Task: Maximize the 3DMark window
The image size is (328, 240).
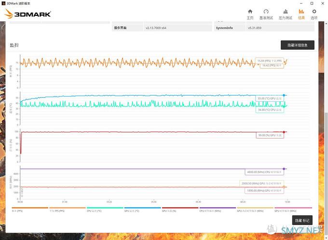Action: 312,3
